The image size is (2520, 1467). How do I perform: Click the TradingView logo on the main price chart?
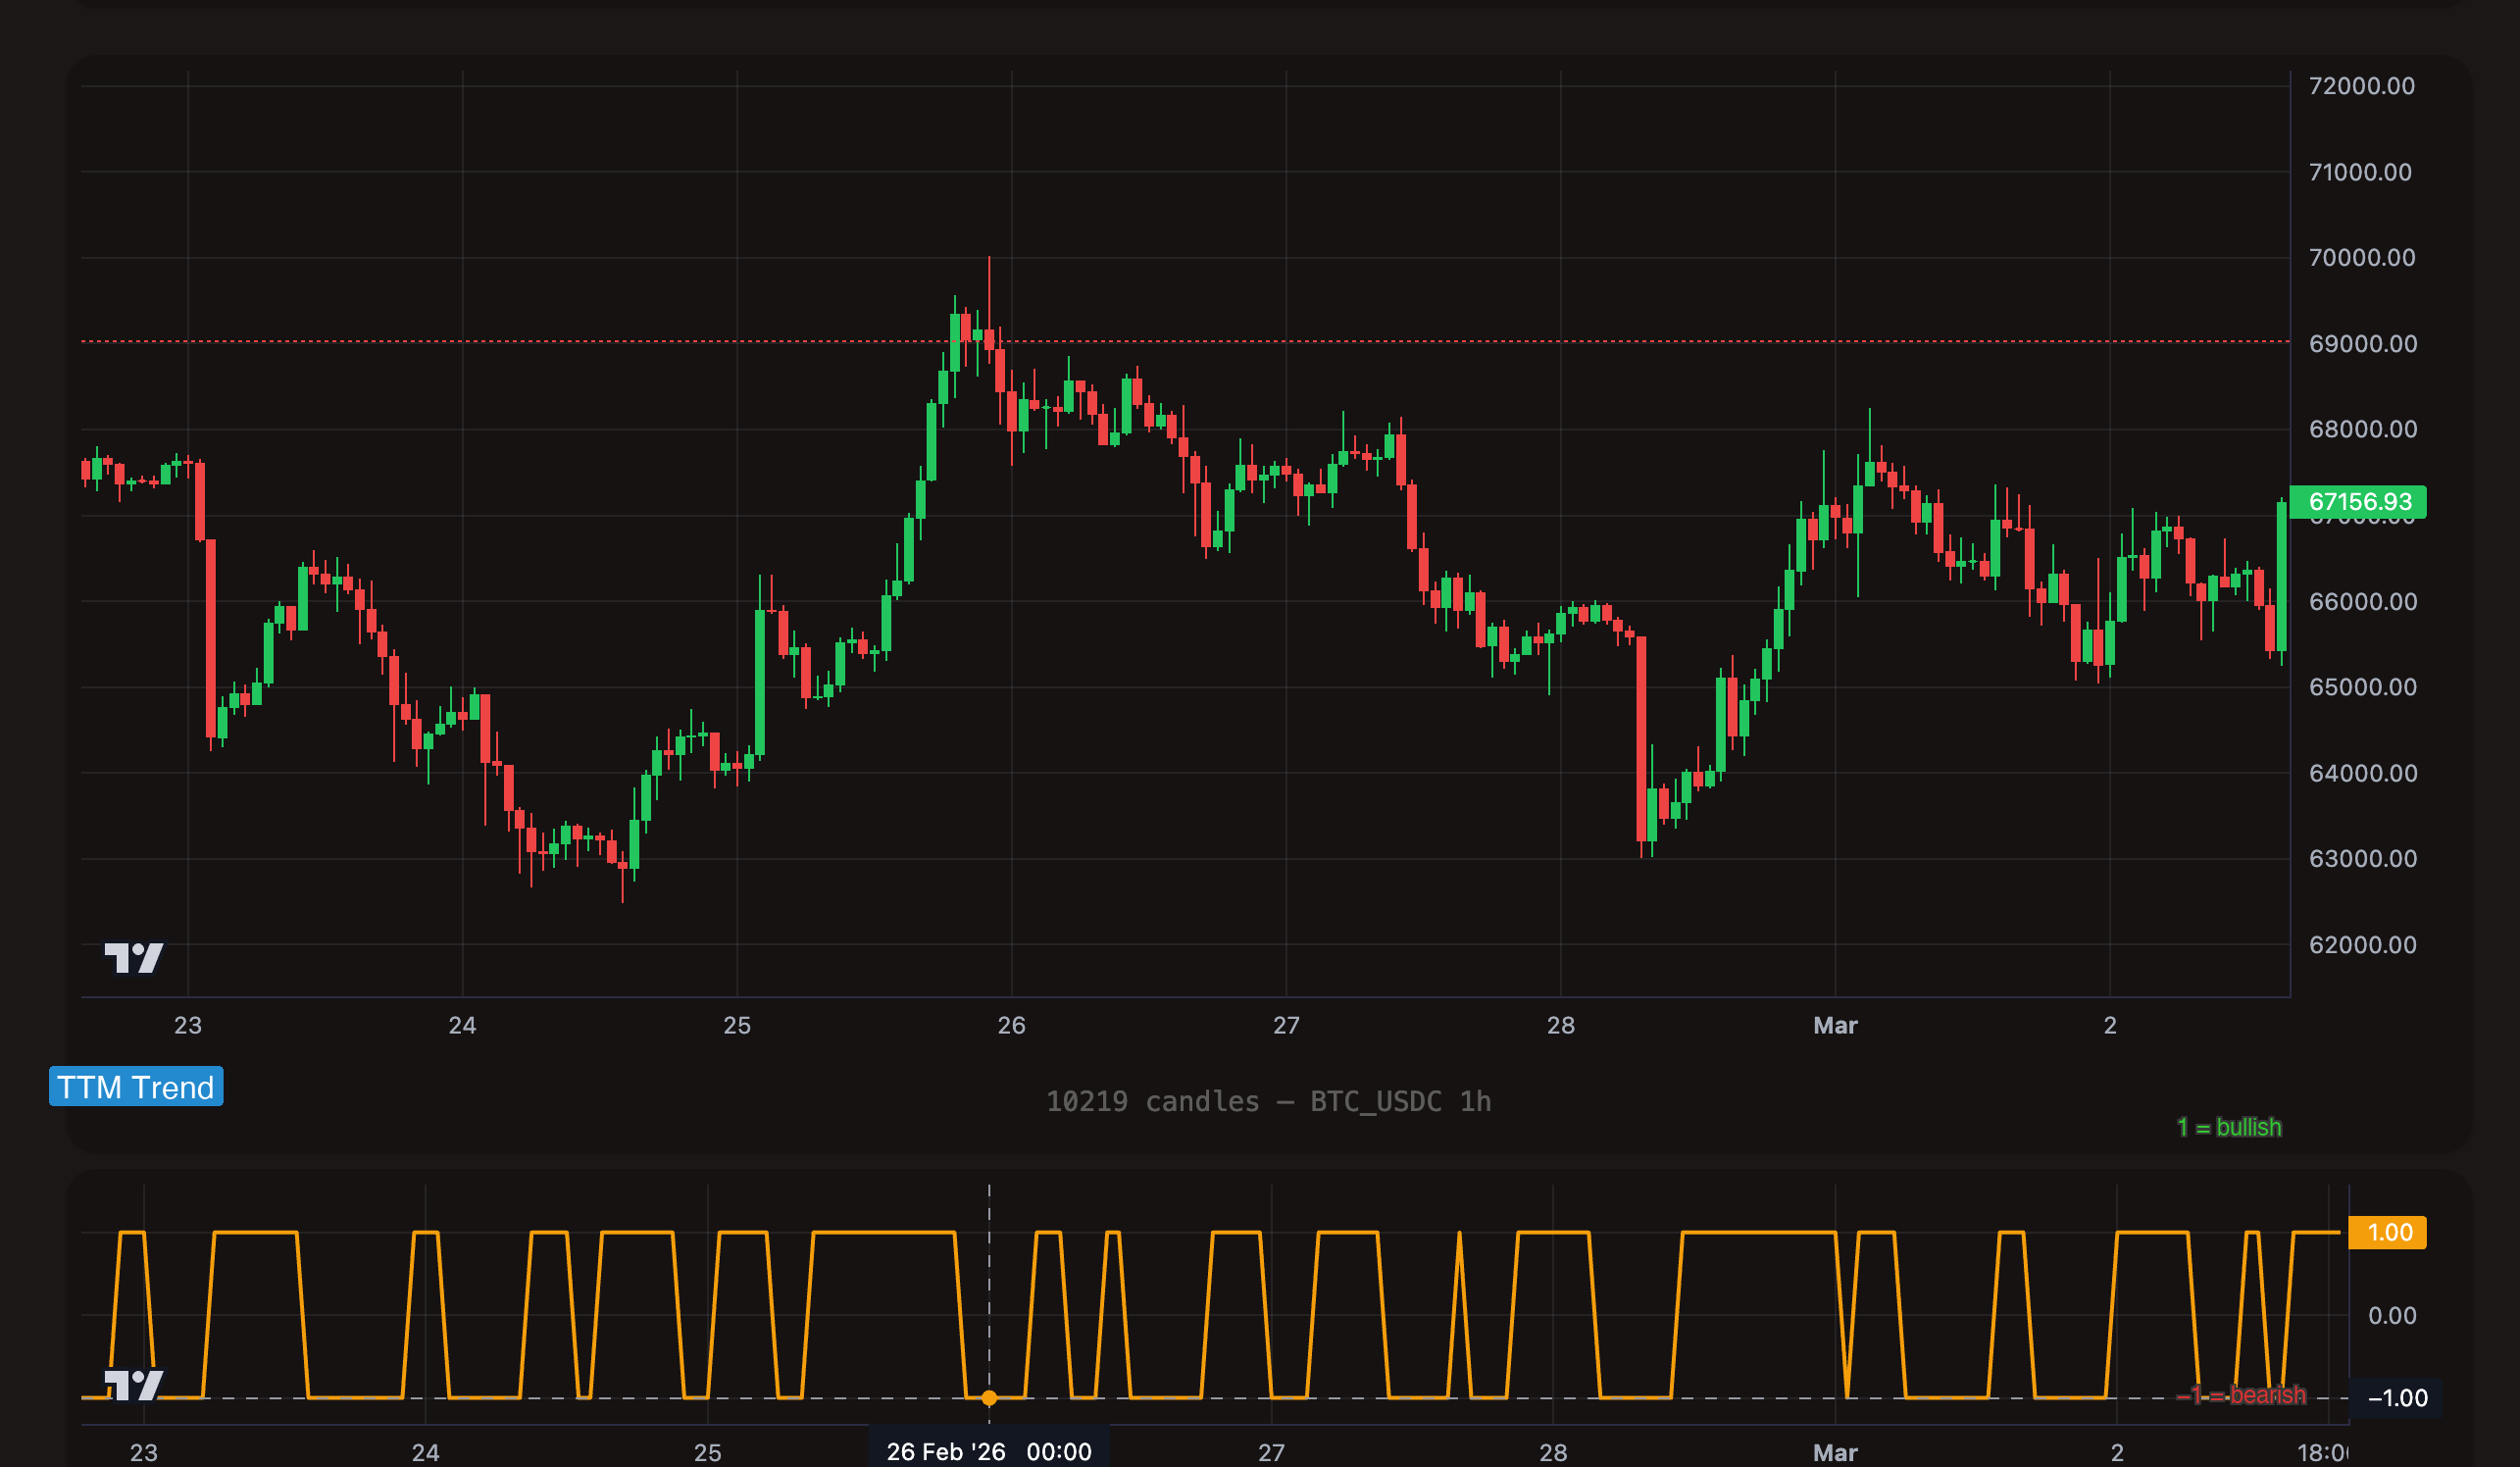pos(133,958)
